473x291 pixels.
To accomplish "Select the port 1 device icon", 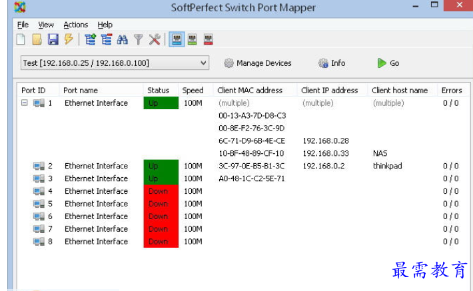I will pyautogui.click(x=39, y=103).
